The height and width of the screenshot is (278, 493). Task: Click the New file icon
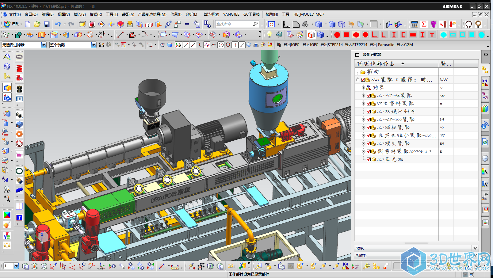[28, 24]
